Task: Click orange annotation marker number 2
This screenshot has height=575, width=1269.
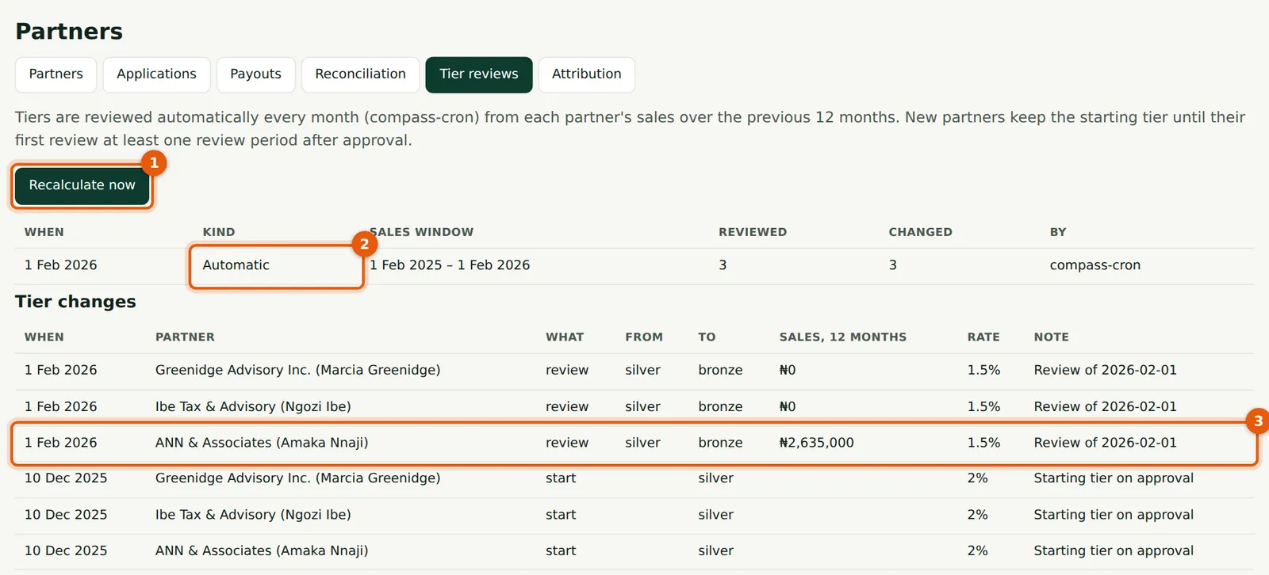Action: click(x=364, y=243)
